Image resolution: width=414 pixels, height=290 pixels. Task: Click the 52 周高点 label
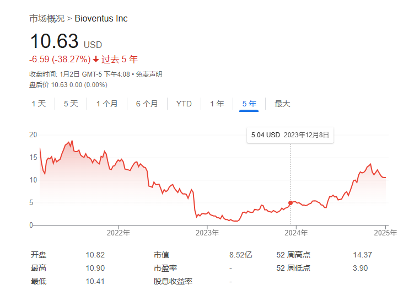tap(293, 255)
